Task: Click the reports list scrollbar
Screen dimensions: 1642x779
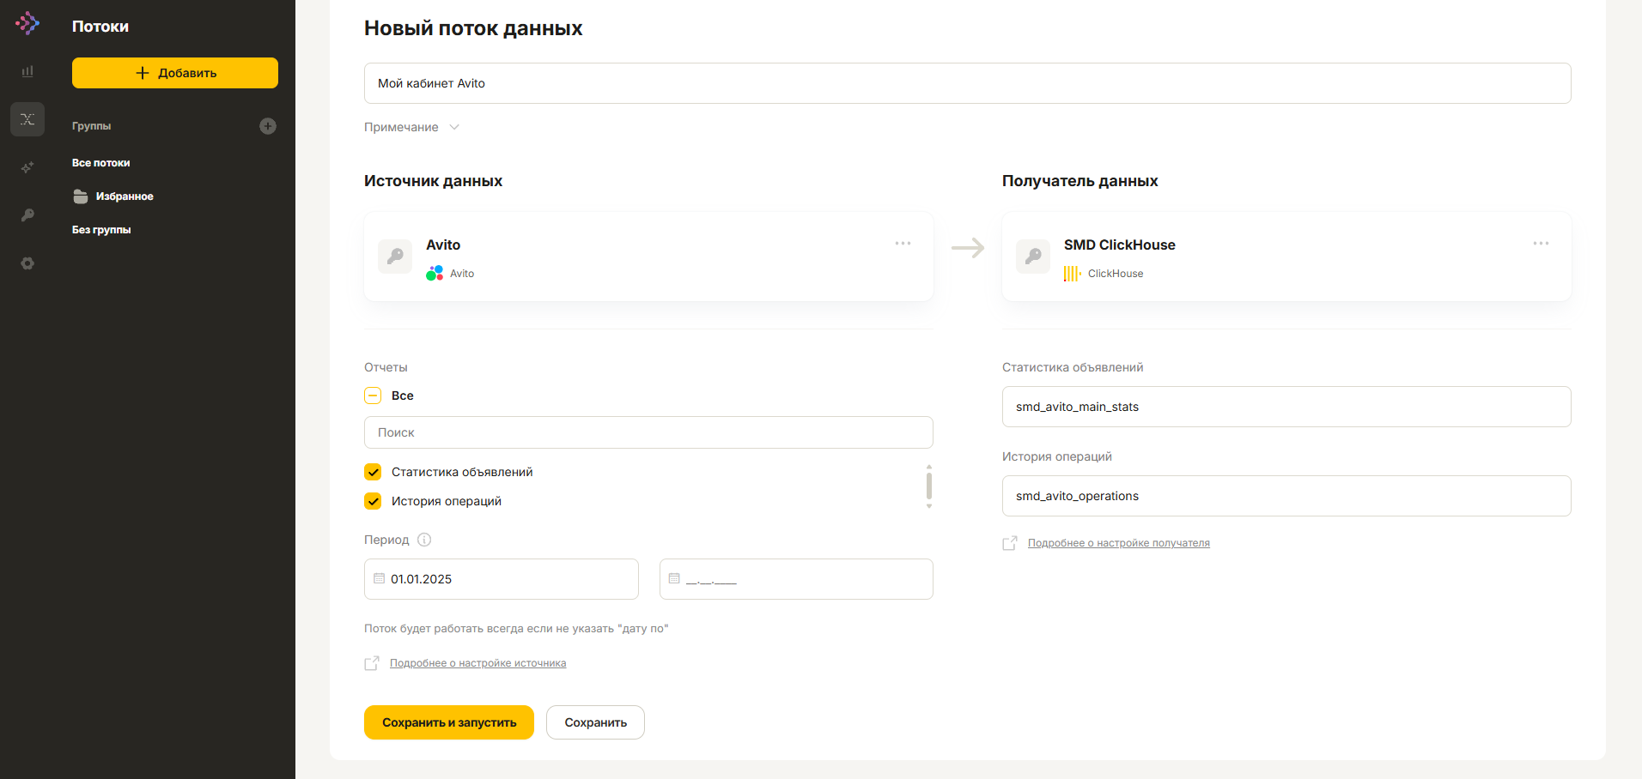Action: click(x=929, y=486)
